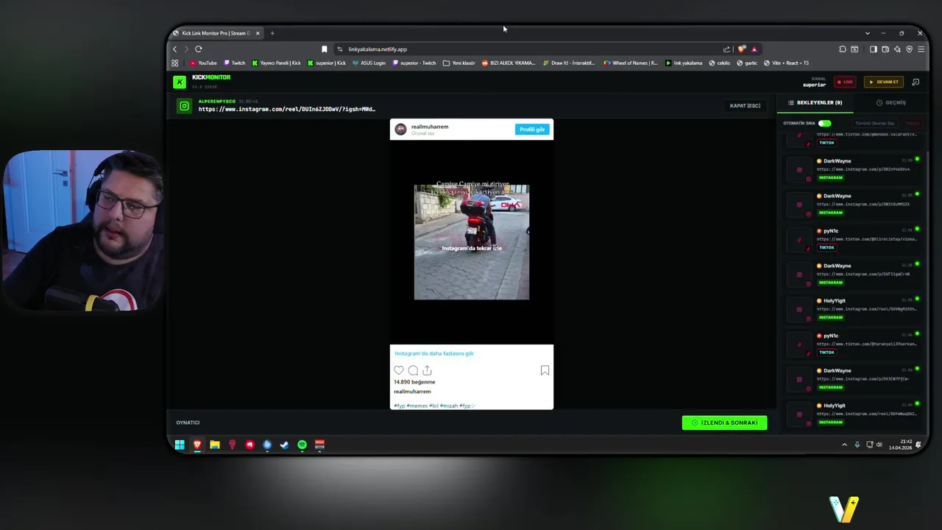Click the Profili gör button

tap(532, 130)
